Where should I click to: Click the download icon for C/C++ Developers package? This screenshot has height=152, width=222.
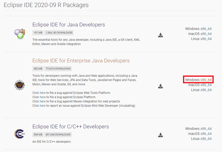pyautogui.click(x=161, y=135)
